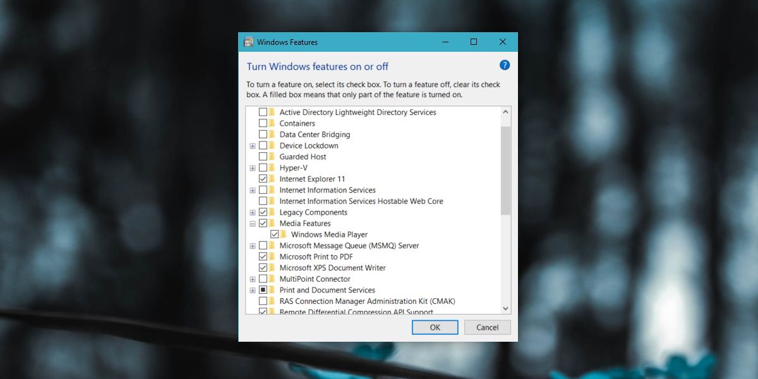Click folder icon beside Data Center Bridging
758x379 pixels.
pyautogui.click(x=273, y=135)
